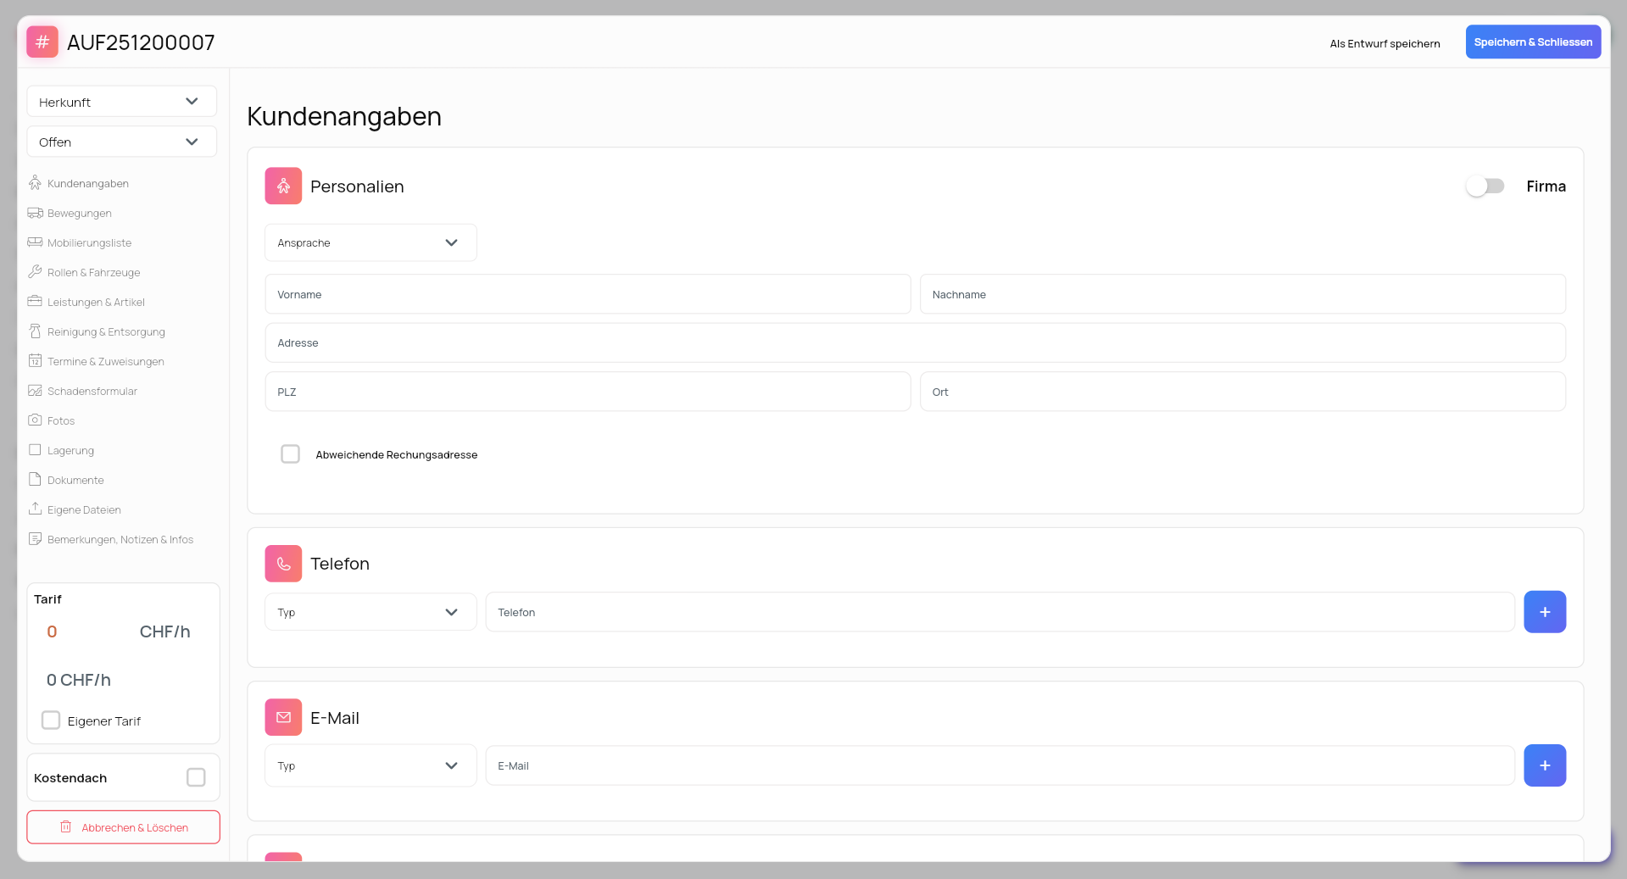1627x879 pixels.
Task: Add another phone number with plus button
Action: pyautogui.click(x=1545, y=612)
